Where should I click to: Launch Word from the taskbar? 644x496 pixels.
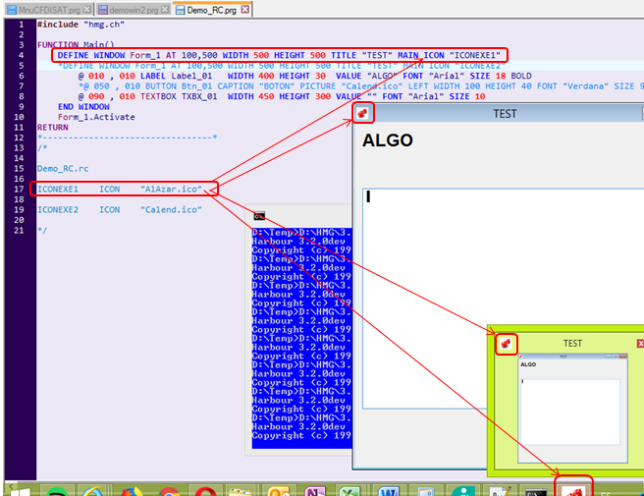(389, 491)
